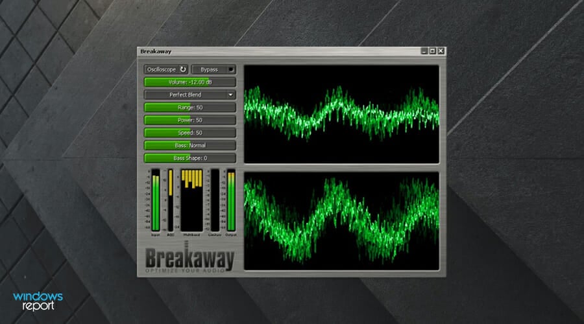Click the lower oscilloscope waveform display
The image size is (584, 324).
[341, 220]
